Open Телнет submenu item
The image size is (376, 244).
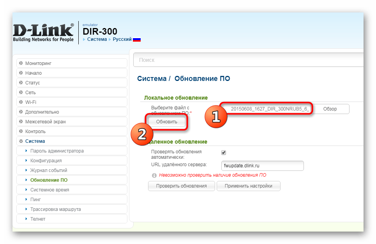[72, 219]
